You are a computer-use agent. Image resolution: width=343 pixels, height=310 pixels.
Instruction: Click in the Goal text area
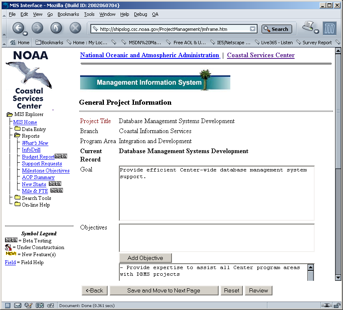click(x=217, y=193)
